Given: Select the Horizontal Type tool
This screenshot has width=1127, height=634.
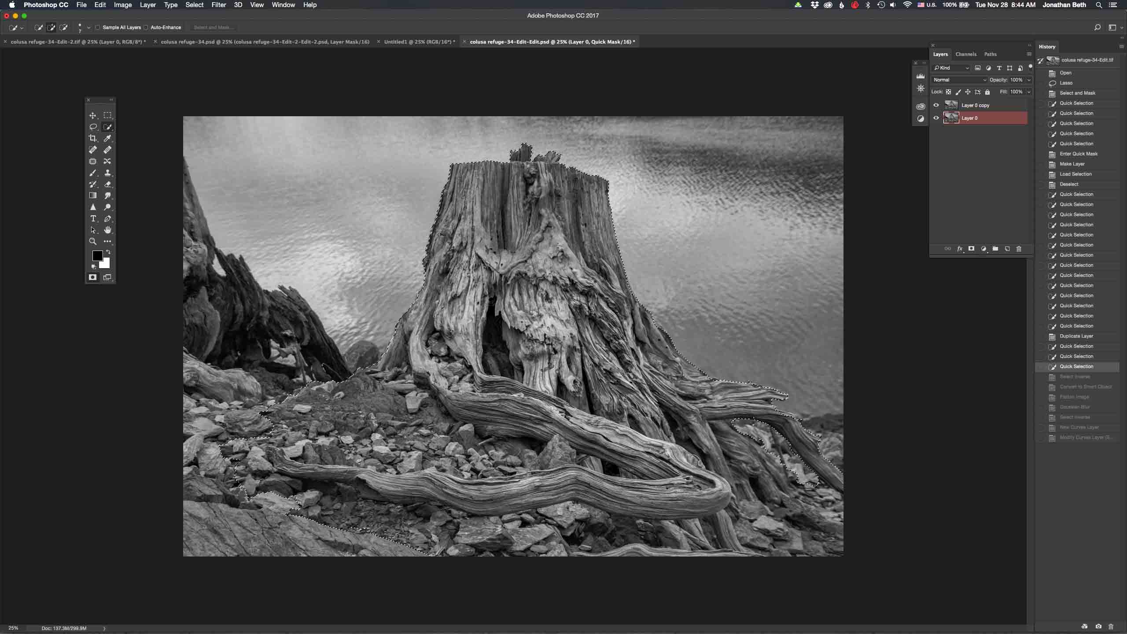Looking at the screenshot, I should 92,218.
